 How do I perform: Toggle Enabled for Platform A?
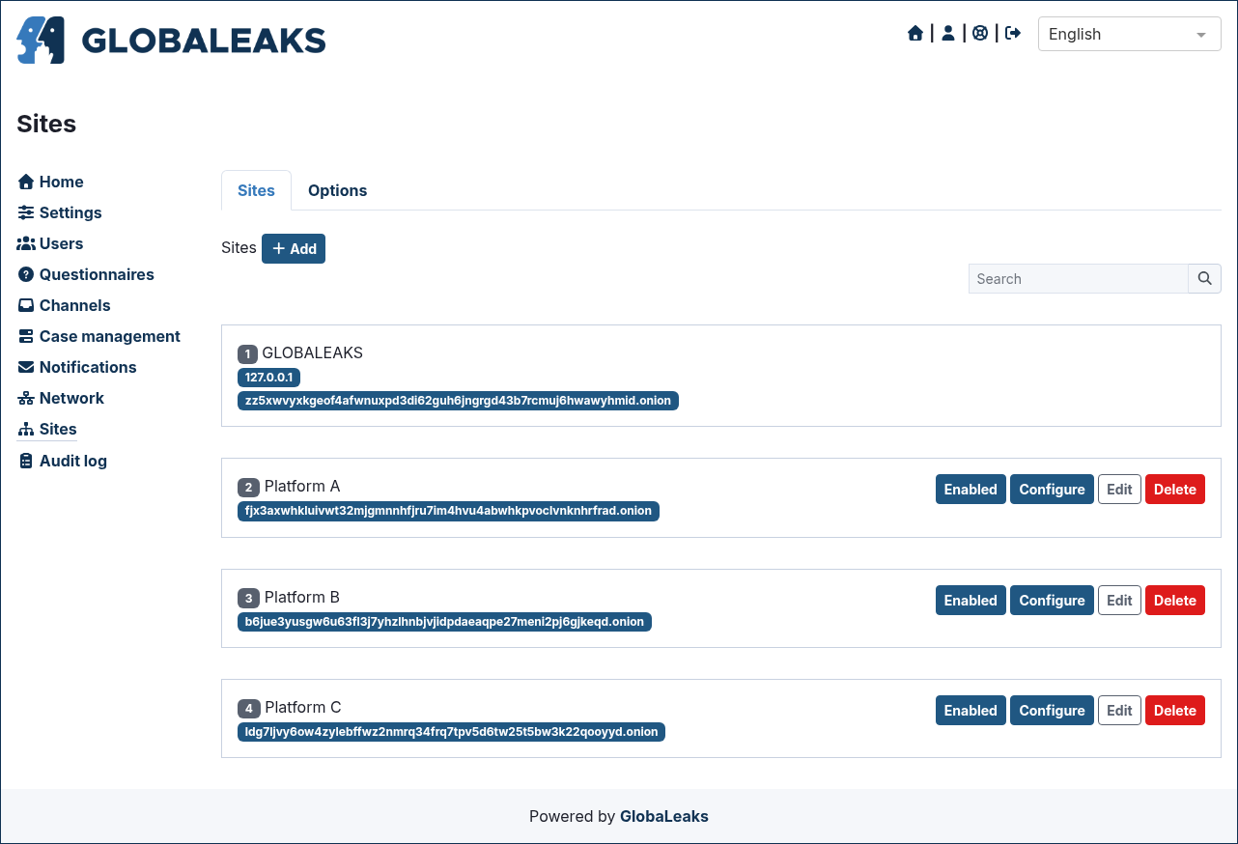971,489
